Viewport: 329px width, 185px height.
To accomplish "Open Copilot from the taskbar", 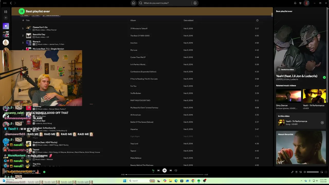I will tap(165, 181).
